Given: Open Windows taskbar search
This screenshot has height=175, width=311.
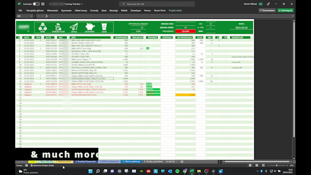Looking at the screenshot, I should pyautogui.click(x=98, y=171).
